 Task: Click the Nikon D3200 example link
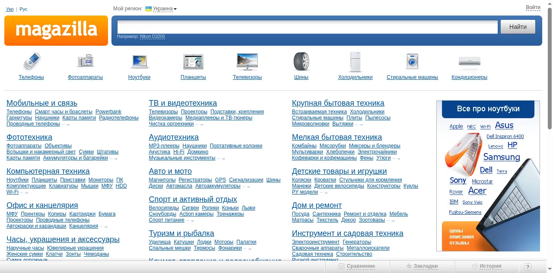[153, 37]
